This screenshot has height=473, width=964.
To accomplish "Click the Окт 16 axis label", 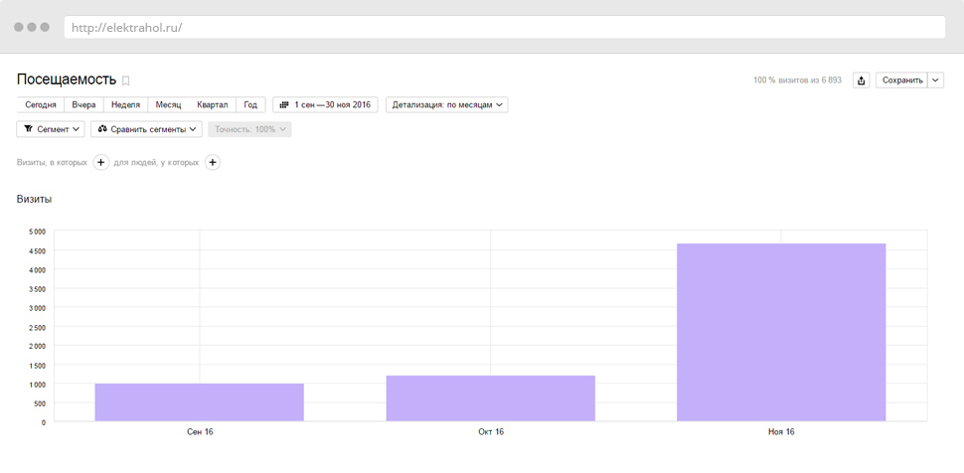I will 491,432.
